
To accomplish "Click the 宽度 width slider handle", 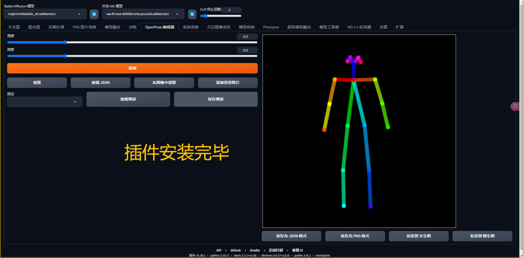I will pos(65,43).
